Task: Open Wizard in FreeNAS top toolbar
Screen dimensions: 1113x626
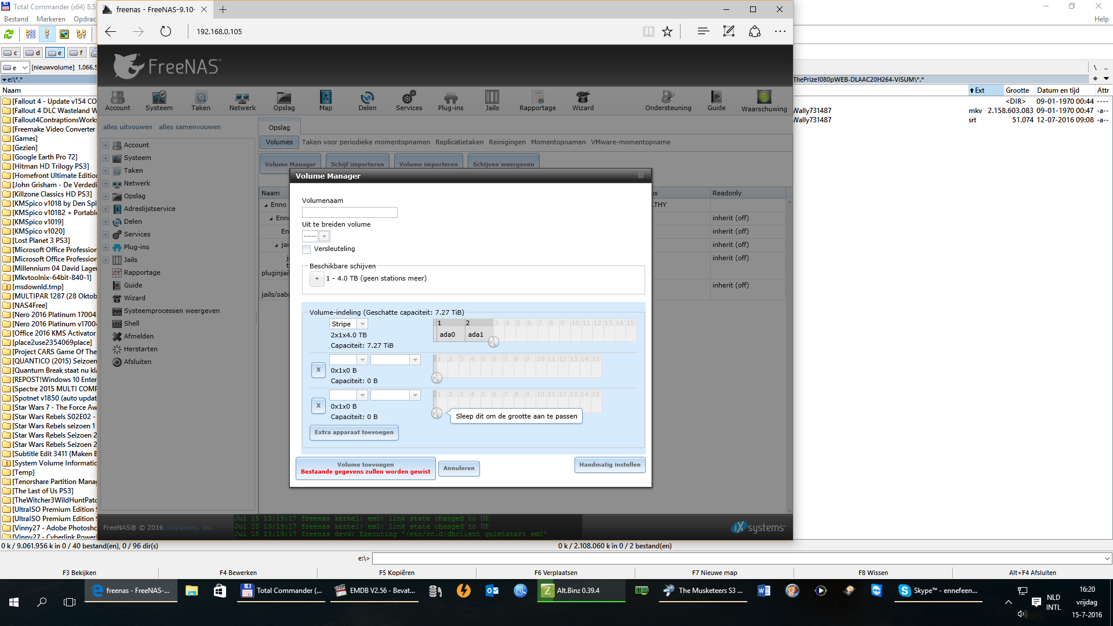Action: [583, 101]
